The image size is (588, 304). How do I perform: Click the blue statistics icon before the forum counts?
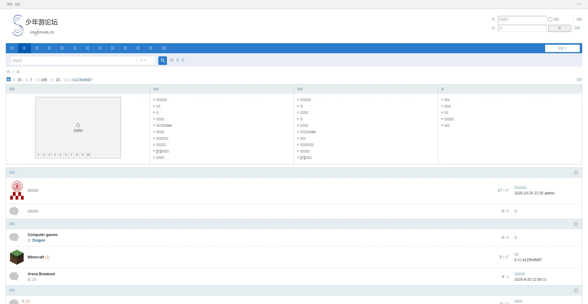(9, 79)
